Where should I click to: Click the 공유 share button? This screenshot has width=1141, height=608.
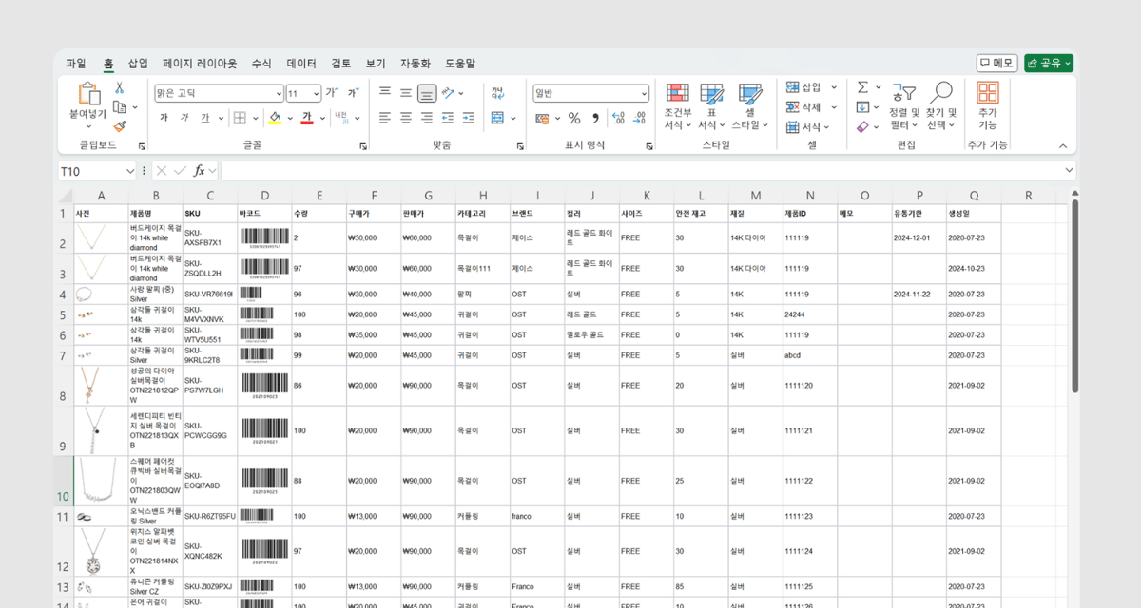1048,64
